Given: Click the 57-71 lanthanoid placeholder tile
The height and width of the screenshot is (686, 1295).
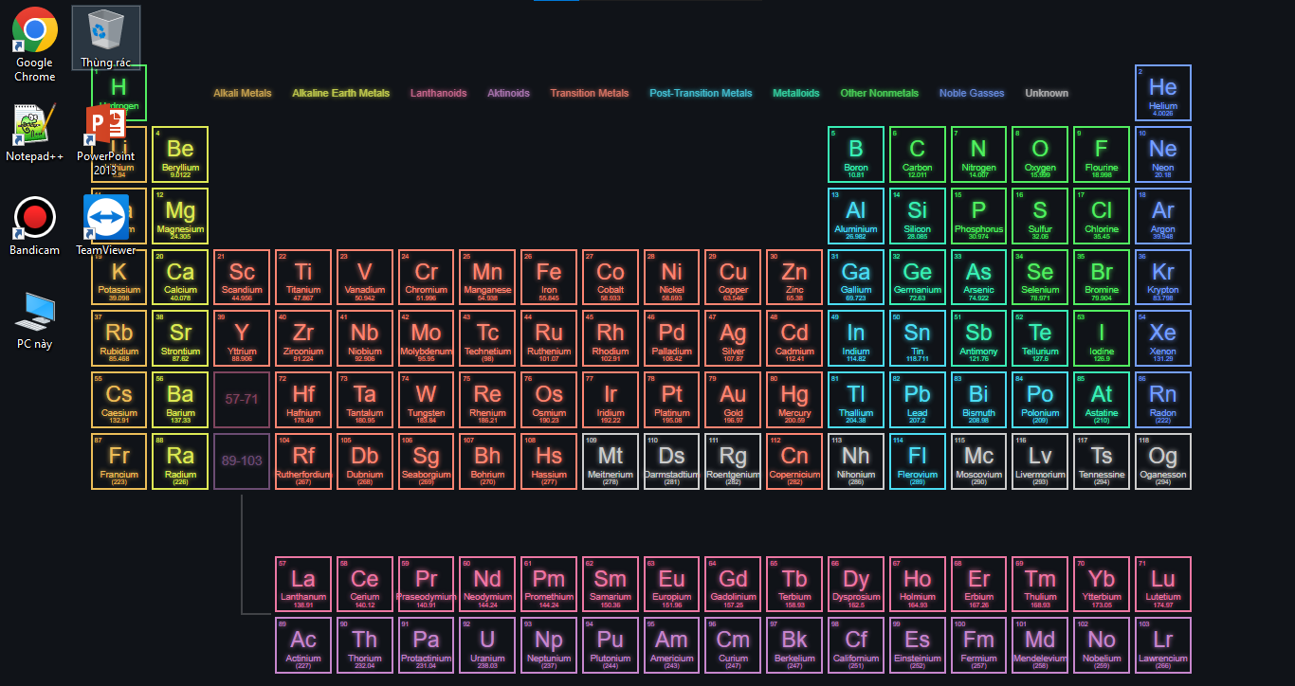Looking at the screenshot, I should 242,400.
